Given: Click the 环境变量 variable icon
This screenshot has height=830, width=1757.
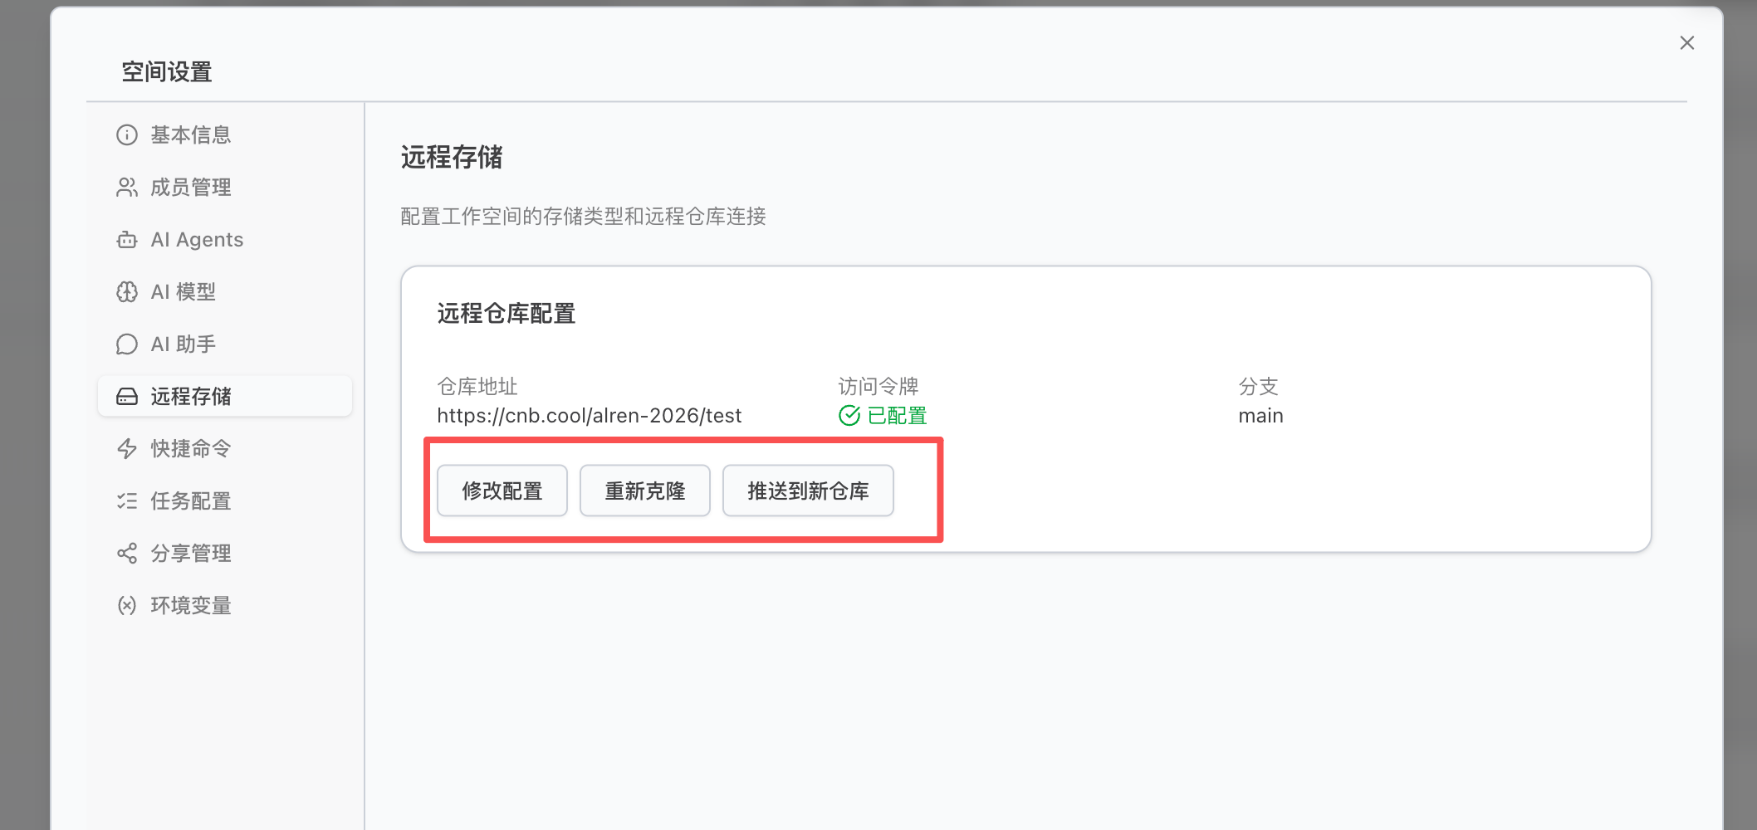Looking at the screenshot, I should [126, 605].
